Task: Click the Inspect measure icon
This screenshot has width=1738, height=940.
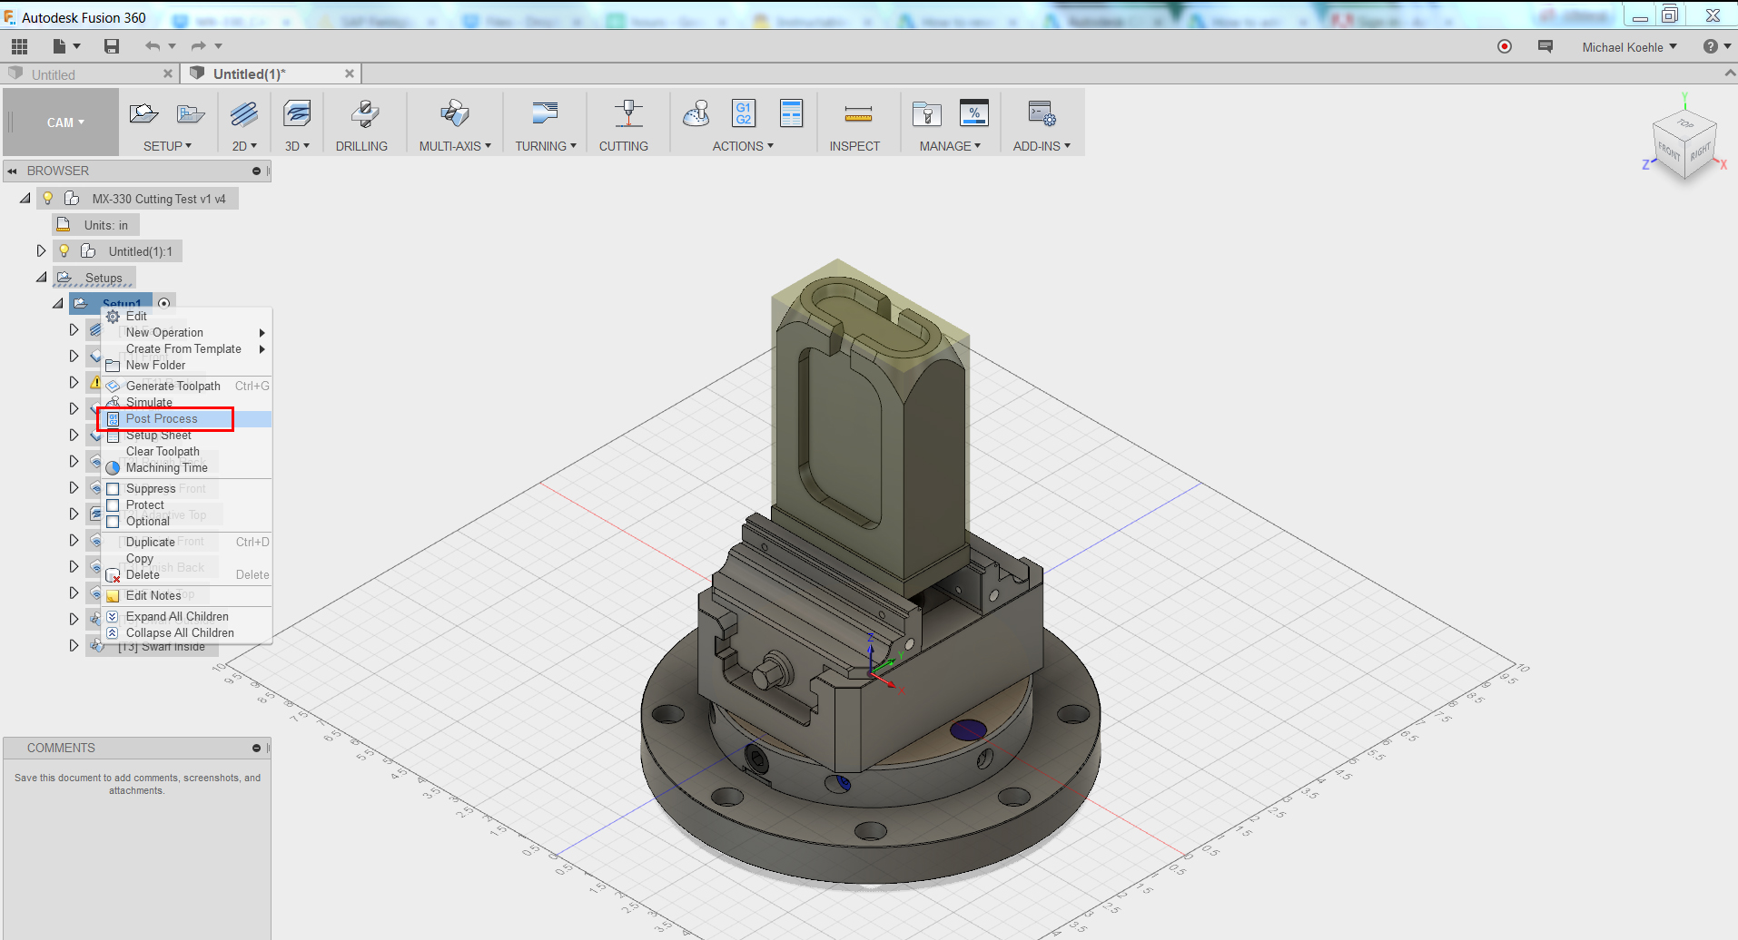Action: pos(858,113)
